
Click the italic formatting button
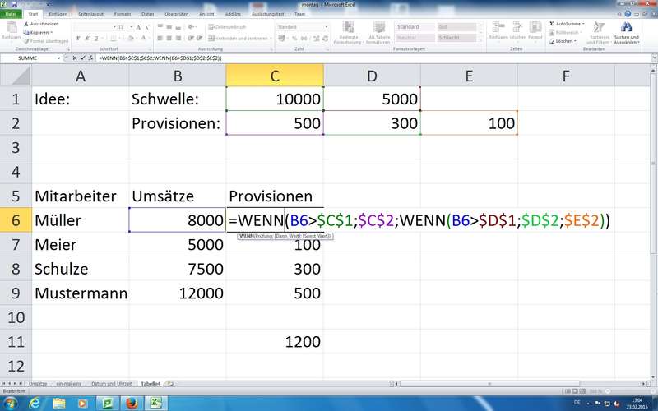tap(87, 38)
